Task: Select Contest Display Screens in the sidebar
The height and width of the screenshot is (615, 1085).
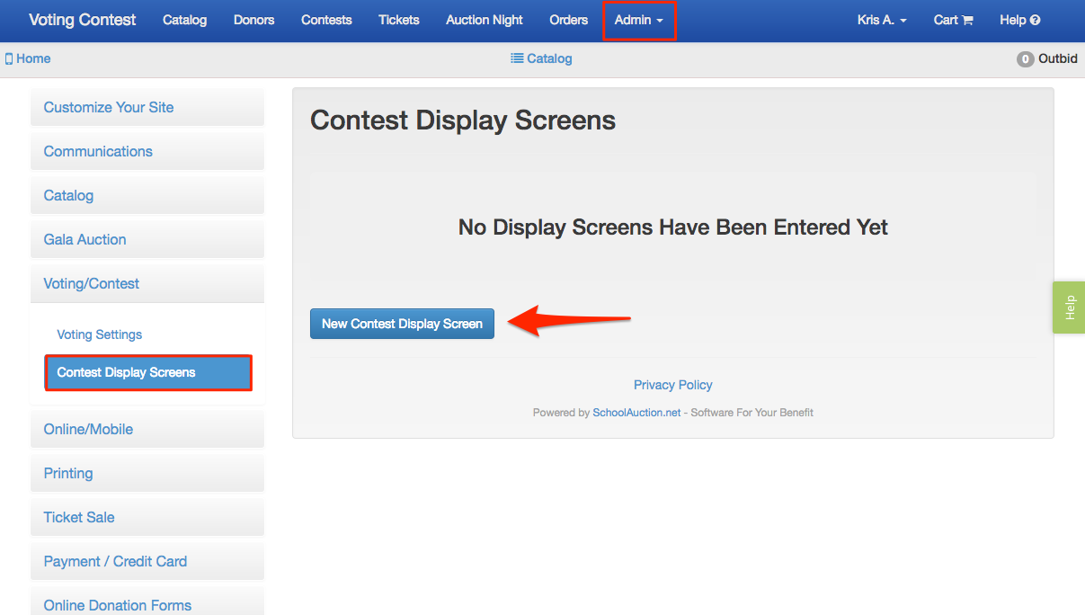Action: pyautogui.click(x=148, y=372)
